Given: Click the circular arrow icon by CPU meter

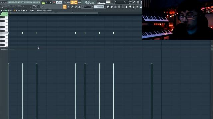Looking at the screenshot, I should 134,2.
